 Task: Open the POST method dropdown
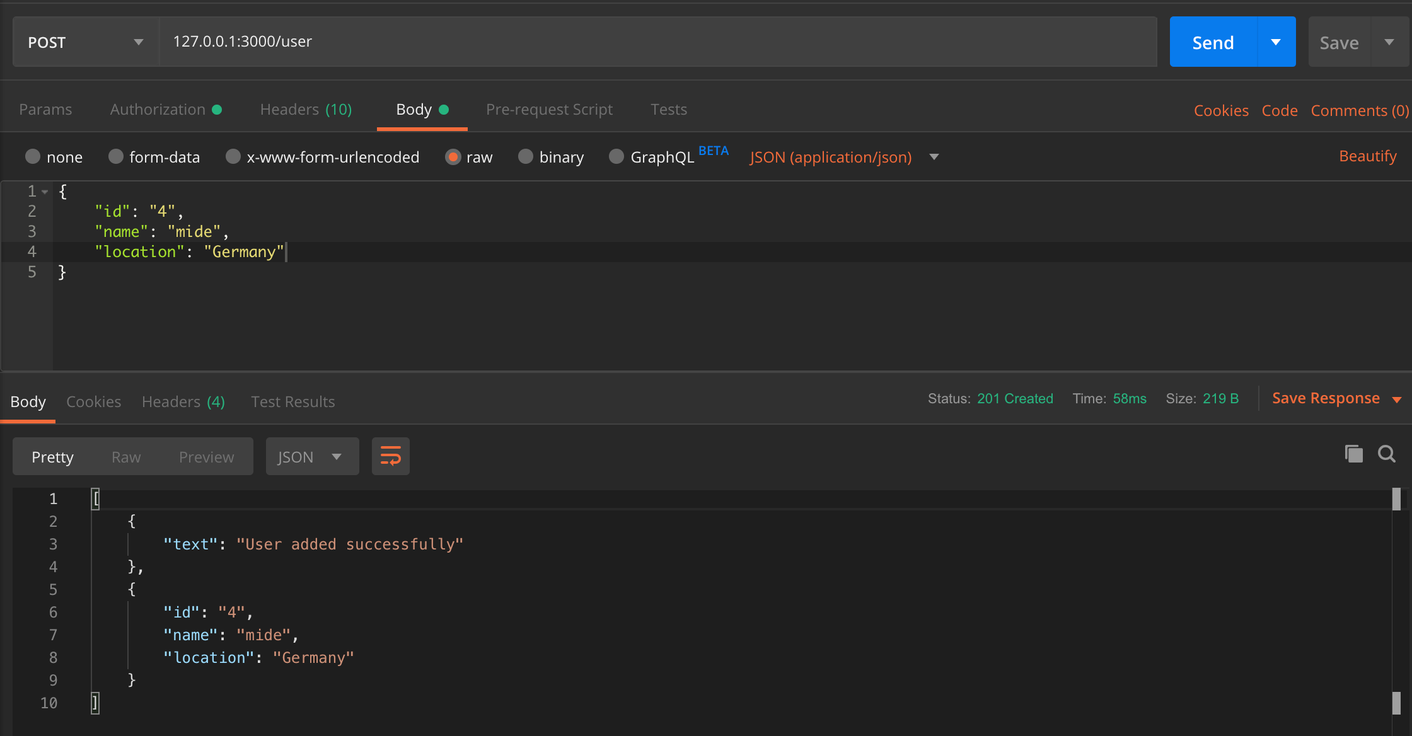pyautogui.click(x=86, y=42)
